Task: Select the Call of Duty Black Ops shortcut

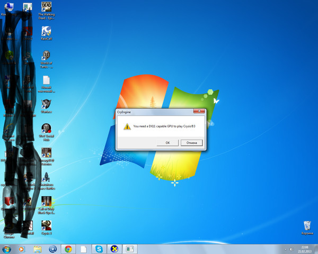Action: (x=47, y=205)
